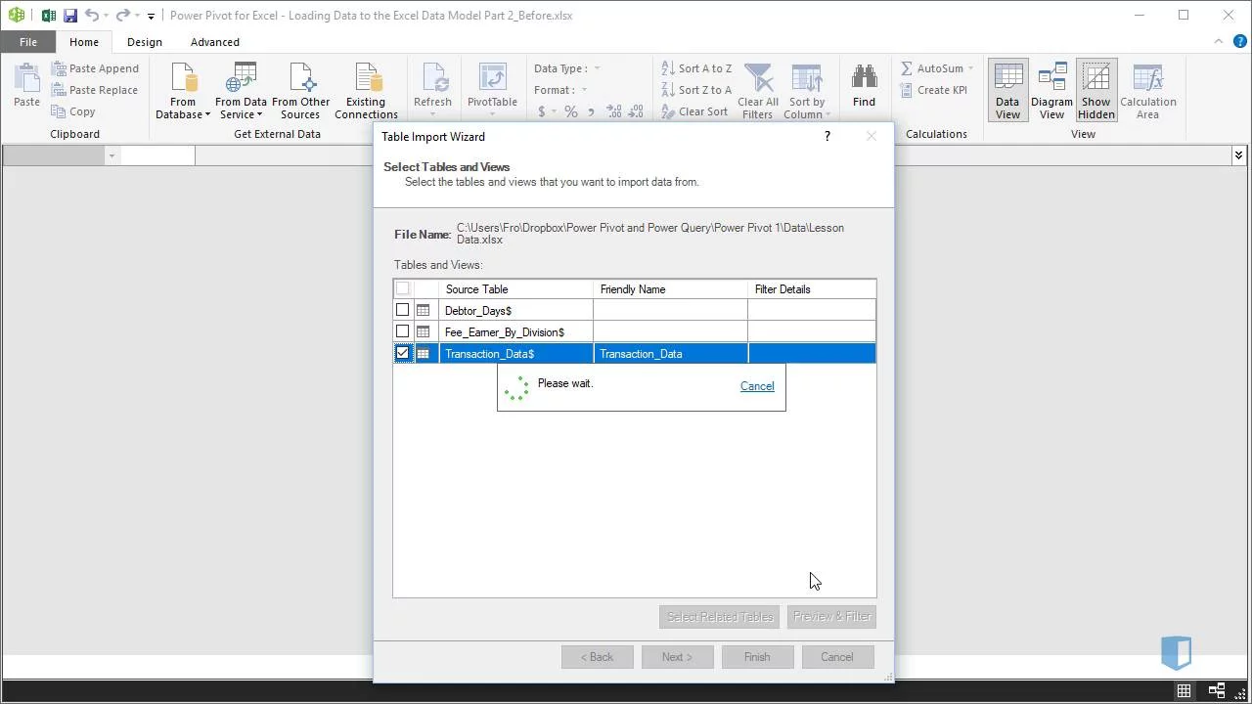1252x704 pixels.
Task: Open Format dropdown
Action: pyautogui.click(x=560, y=90)
